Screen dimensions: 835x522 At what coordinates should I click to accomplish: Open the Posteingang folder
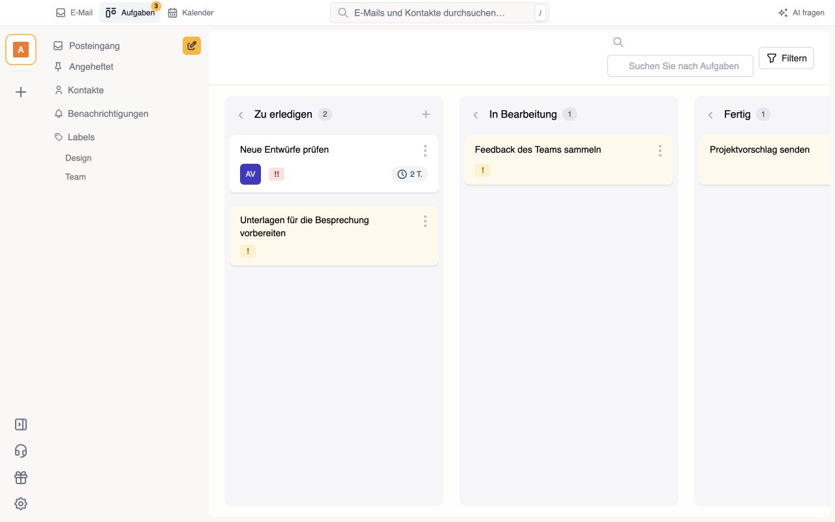pyautogui.click(x=95, y=46)
